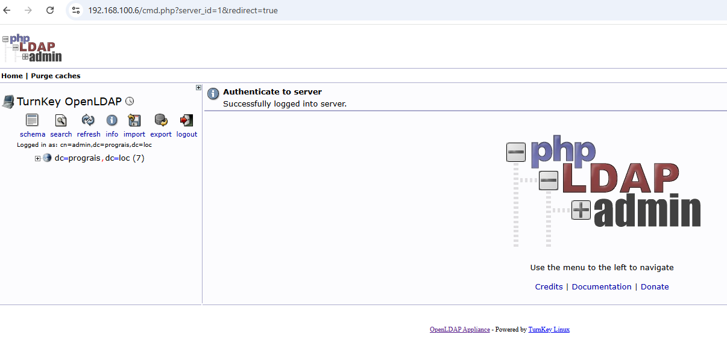
Task: Click the phpLDAPadmin logo at top left
Action: [x=32, y=48]
